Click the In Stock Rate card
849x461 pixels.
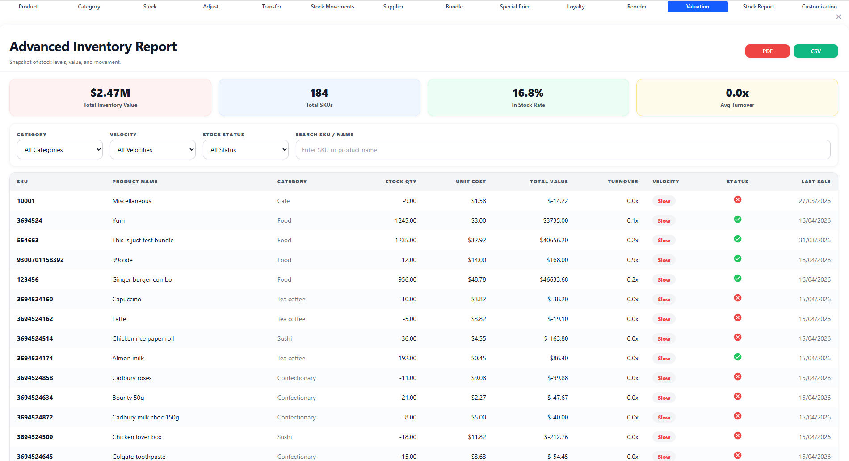click(x=528, y=97)
